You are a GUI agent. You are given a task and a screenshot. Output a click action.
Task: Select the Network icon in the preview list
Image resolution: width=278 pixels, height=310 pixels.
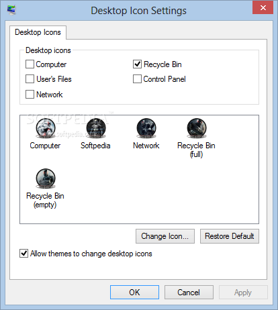click(x=146, y=128)
